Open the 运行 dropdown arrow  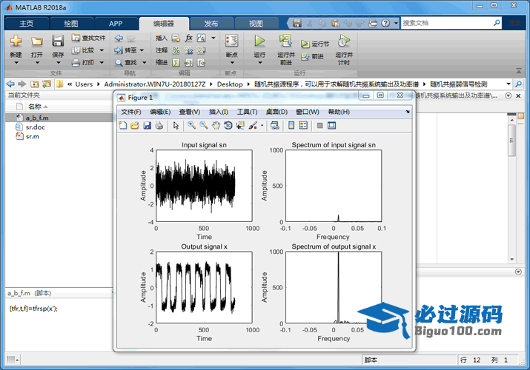(259, 63)
